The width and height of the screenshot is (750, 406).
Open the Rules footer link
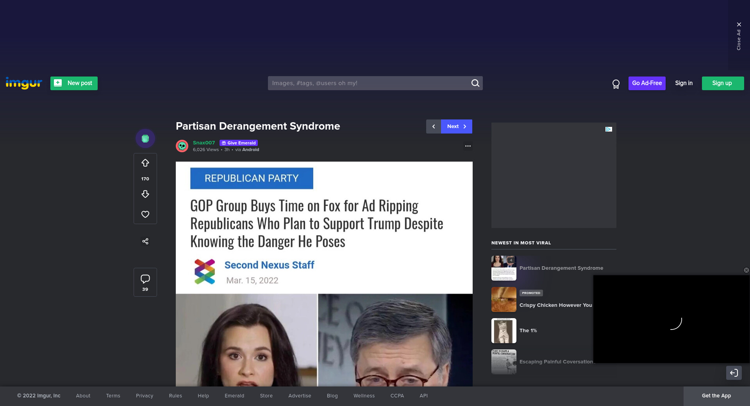[175, 396]
